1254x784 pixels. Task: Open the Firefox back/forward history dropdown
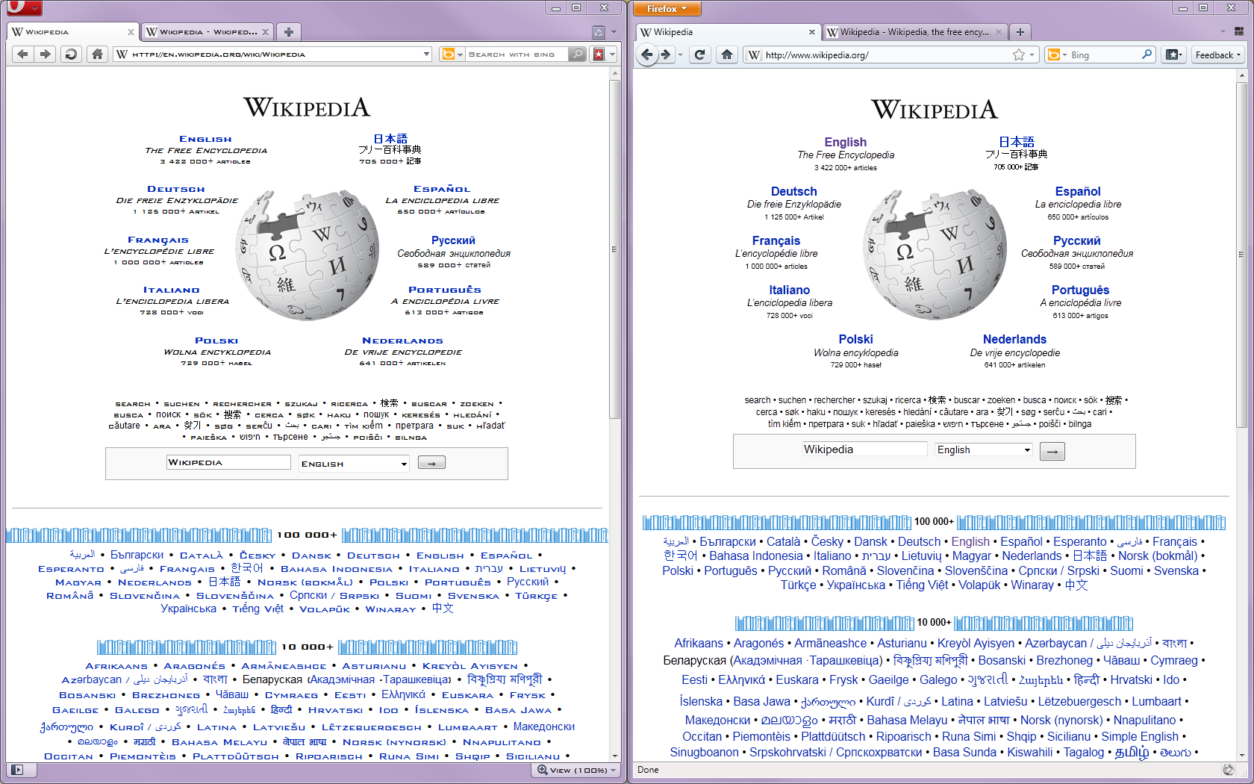coord(680,55)
